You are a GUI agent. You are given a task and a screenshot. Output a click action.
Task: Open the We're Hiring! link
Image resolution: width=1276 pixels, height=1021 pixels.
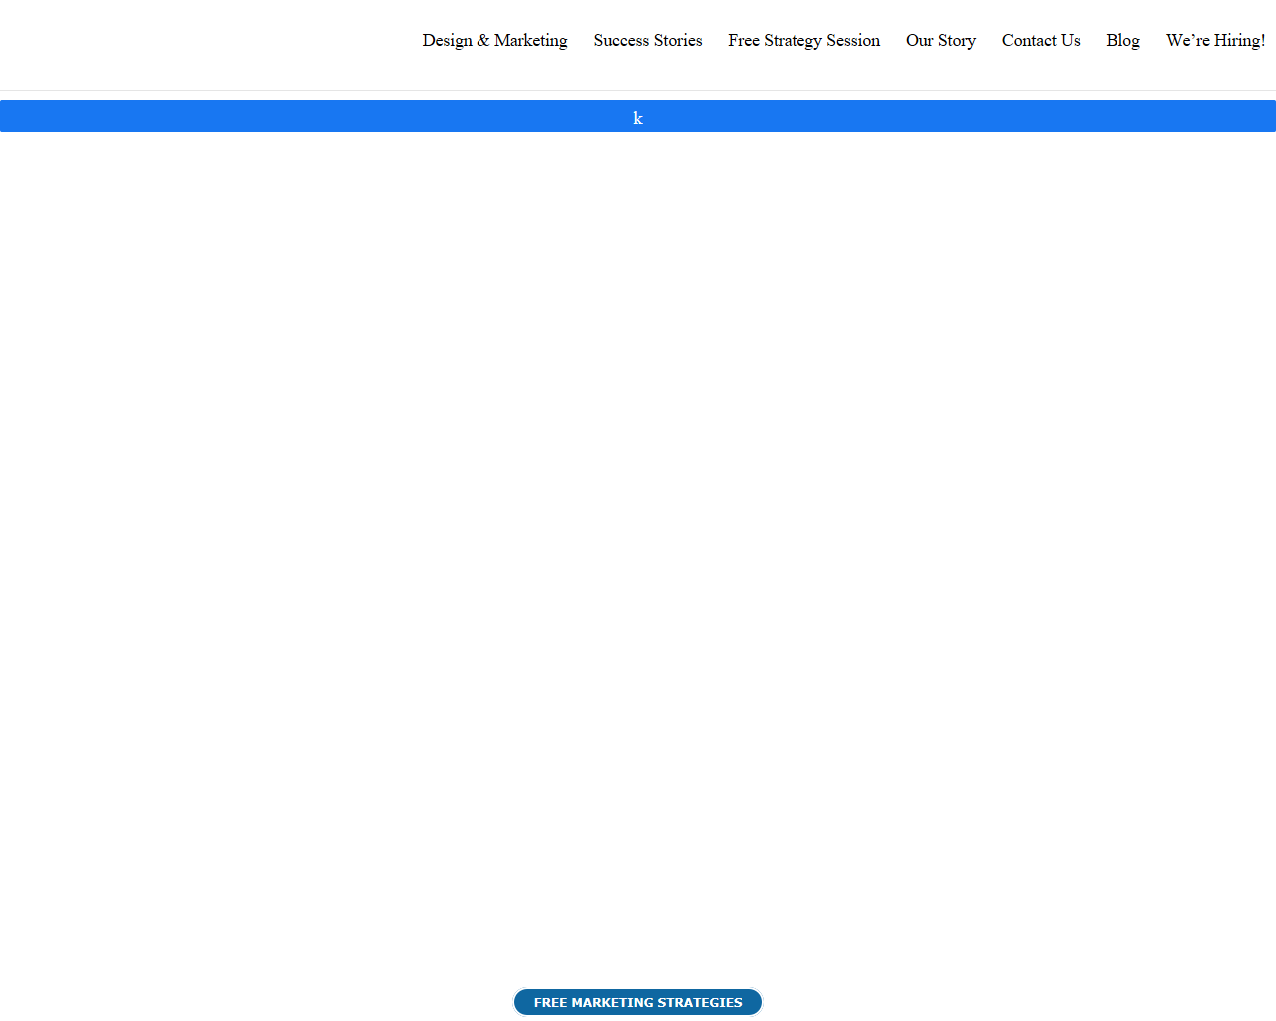point(1215,40)
